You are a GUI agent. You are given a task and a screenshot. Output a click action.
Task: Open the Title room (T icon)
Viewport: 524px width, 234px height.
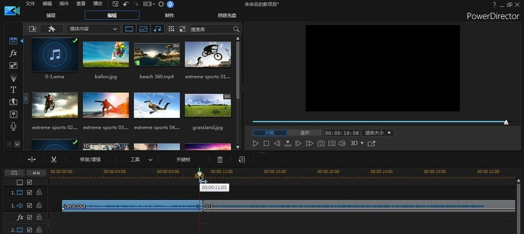(14, 90)
